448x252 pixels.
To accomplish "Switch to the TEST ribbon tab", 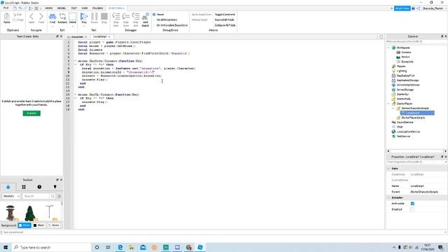I will click(73, 8).
